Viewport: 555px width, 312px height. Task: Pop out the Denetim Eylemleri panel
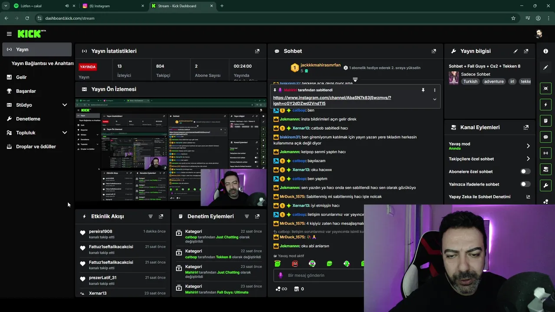pyautogui.click(x=257, y=216)
